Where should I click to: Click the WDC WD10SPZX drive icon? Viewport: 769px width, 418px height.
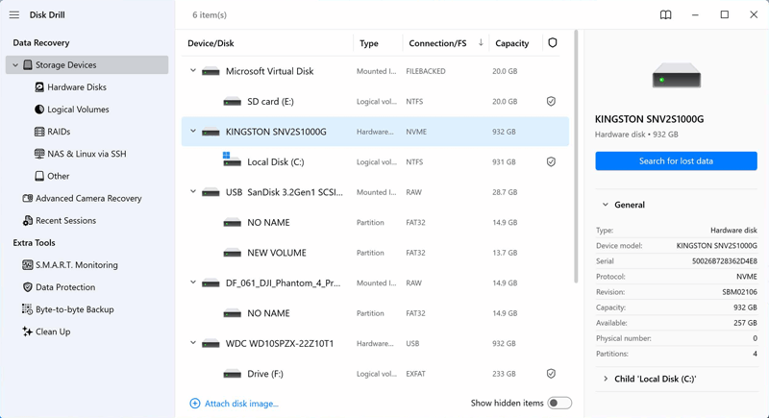click(211, 343)
